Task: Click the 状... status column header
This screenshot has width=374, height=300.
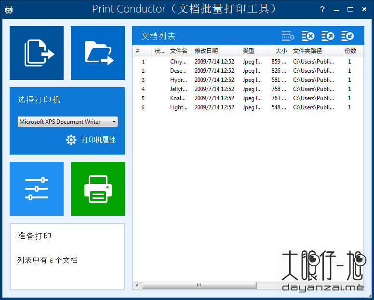Action: coord(160,51)
